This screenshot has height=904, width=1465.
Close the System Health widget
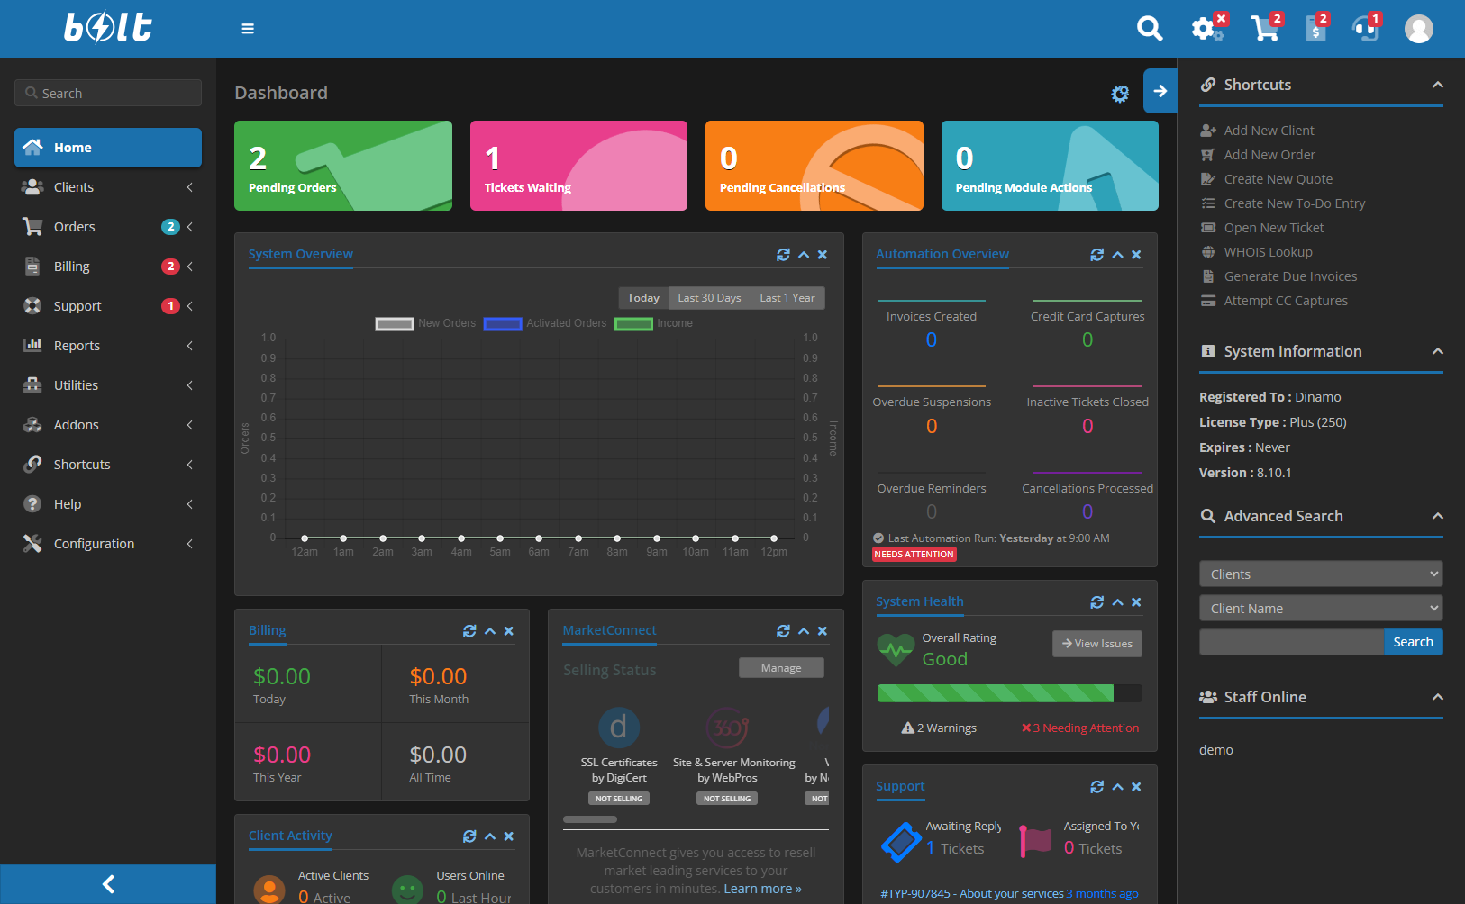(1136, 602)
